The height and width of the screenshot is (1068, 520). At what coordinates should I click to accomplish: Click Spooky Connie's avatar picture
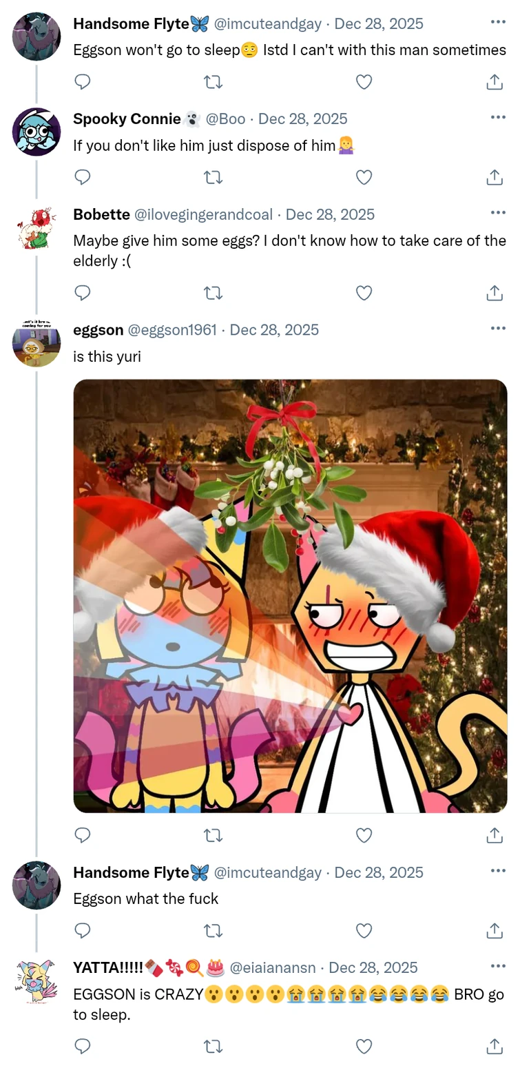[37, 132]
